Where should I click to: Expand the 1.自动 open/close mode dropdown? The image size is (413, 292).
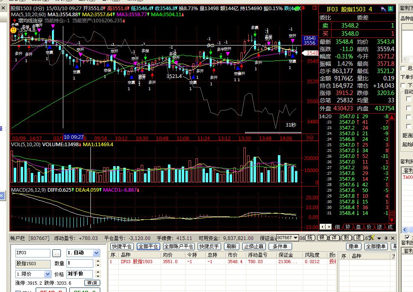click(x=96, y=253)
